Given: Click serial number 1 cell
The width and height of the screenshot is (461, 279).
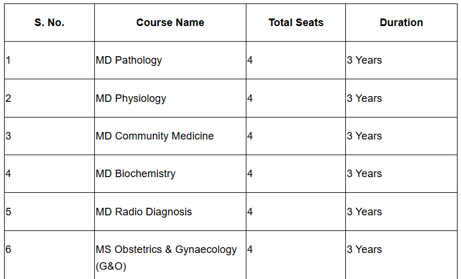Looking at the screenshot, I should (x=9, y=60).
